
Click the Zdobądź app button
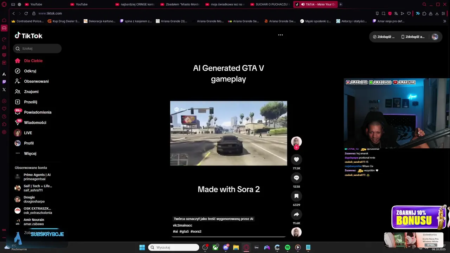pyautogui.click(x=413, y=37)
